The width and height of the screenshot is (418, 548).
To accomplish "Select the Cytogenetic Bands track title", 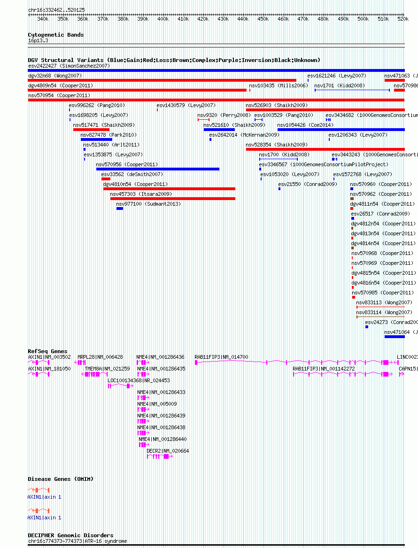I will 55,35.
